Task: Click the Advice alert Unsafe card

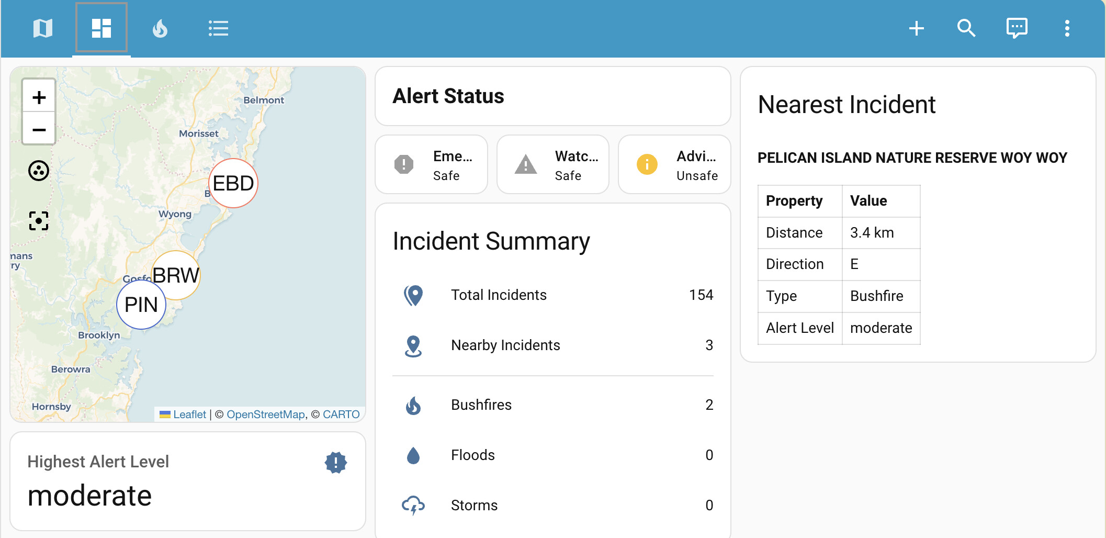Action: 674,165
